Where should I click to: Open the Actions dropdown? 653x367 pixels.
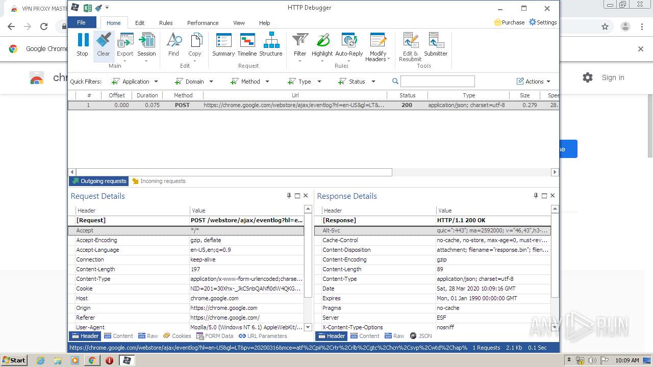pyautogui.click(x=534, y=82)
